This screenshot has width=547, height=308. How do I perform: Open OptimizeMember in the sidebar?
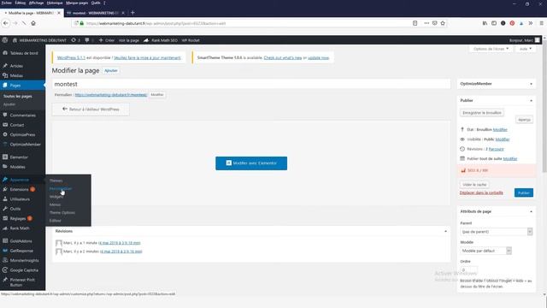(23, 145)
